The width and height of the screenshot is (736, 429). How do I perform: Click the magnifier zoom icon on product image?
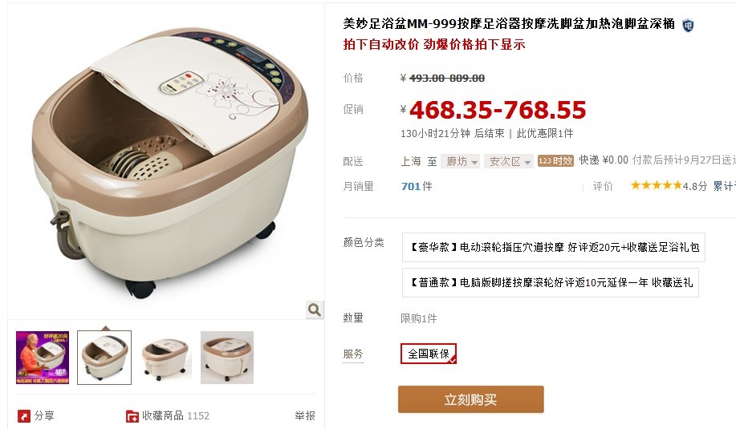point(315,310)
